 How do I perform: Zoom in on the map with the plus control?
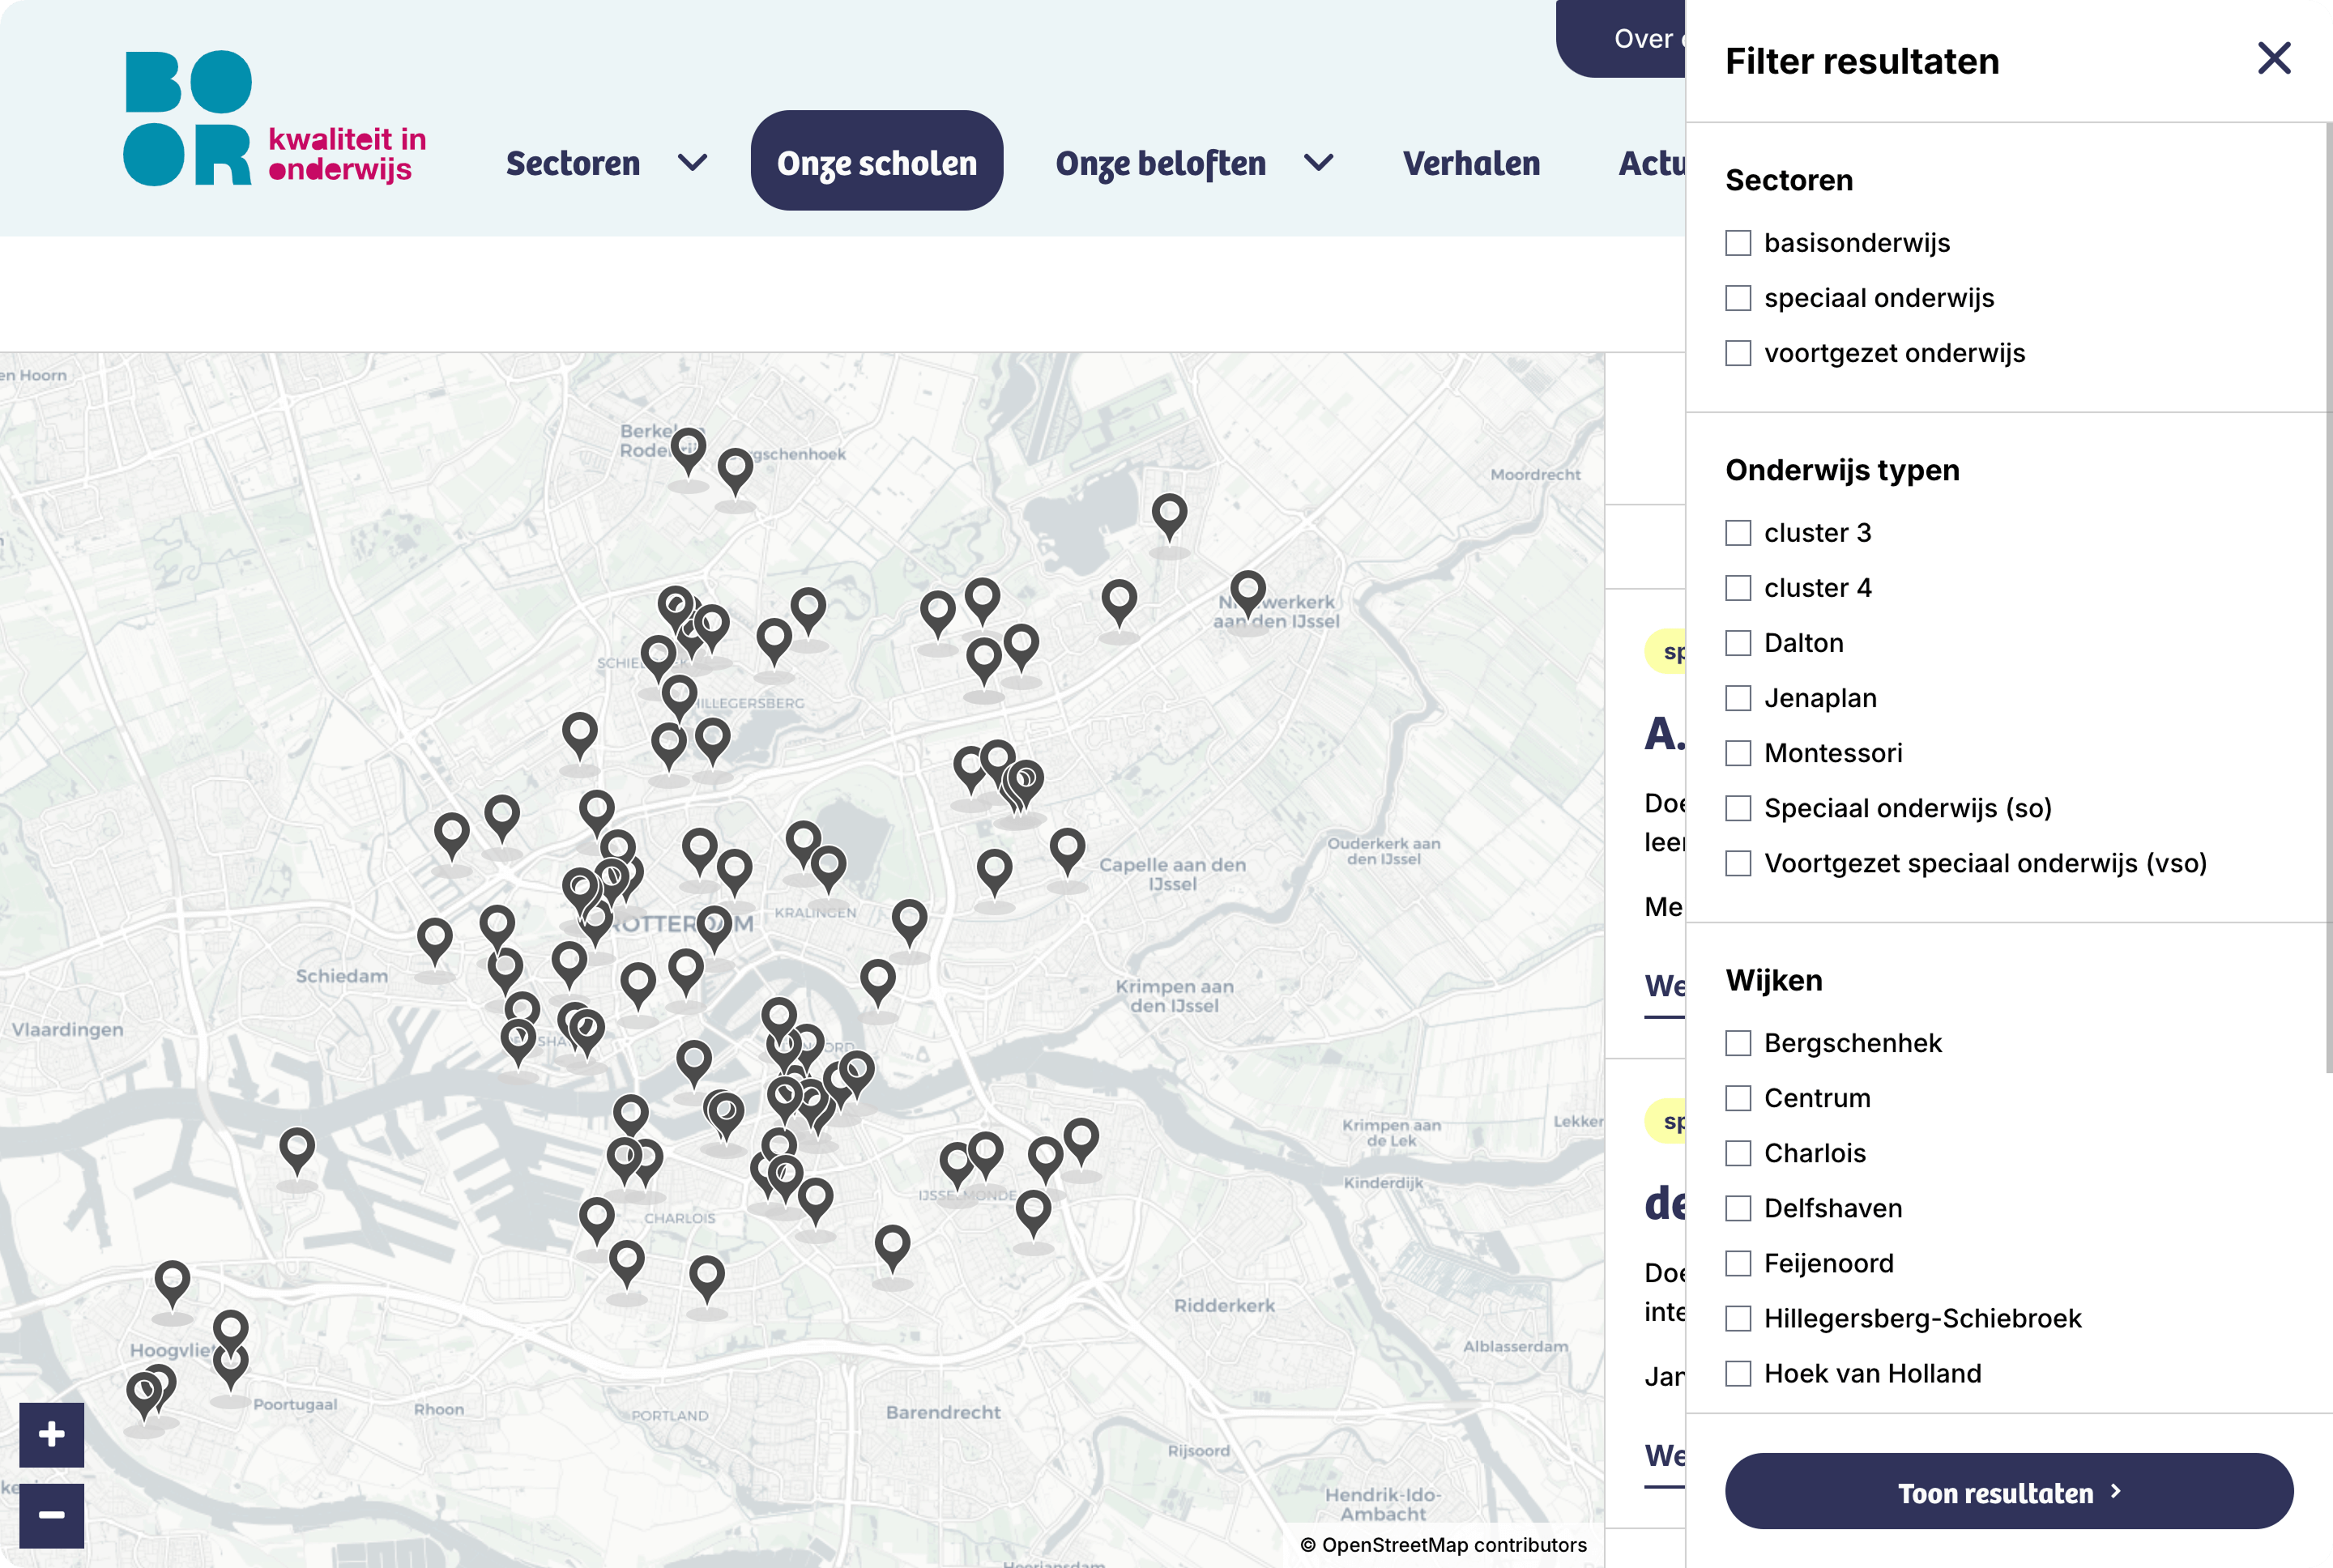click(x=51, y=1434)
